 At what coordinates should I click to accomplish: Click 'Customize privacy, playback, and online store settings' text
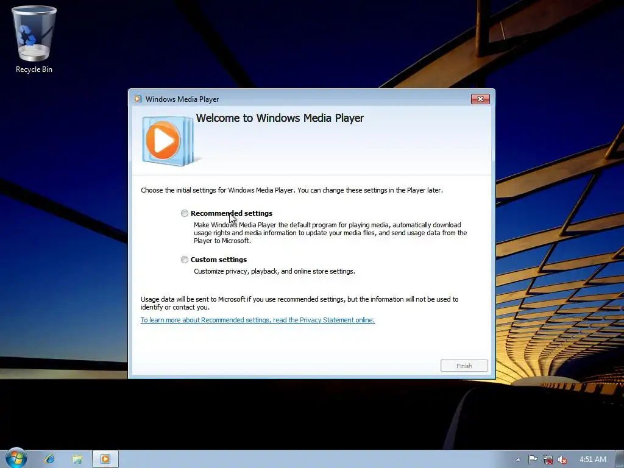coord(274,271)
